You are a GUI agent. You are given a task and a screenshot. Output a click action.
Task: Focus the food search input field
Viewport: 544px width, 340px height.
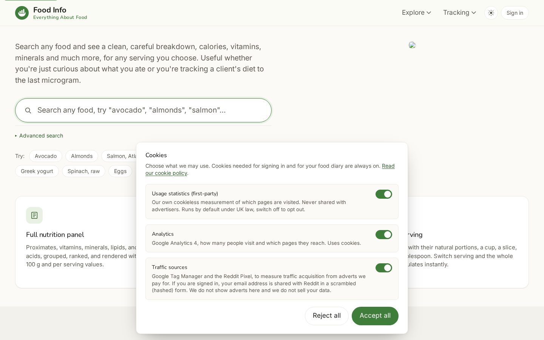pyautogui.click(x=143, y=110)
